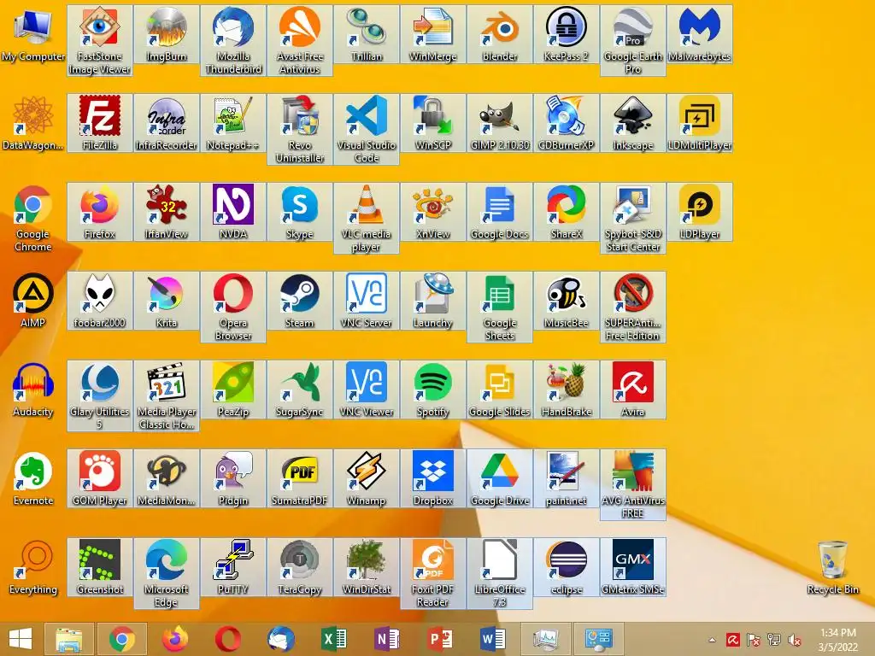This screenshot has width=875, height=656.
Task: Click the NVDA screen reader icon
Action: (x=233, y=212)
